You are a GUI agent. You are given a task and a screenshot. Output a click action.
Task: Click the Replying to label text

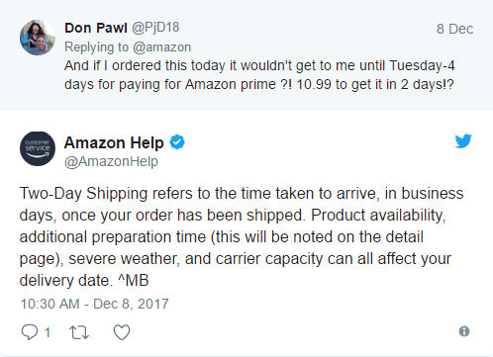click(x=96, y=47)
